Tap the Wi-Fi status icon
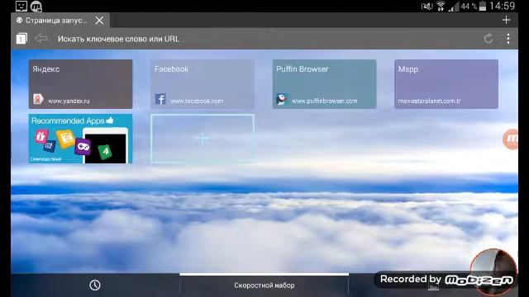The height and width of the screenshot is (297, 529). (441, 6)
